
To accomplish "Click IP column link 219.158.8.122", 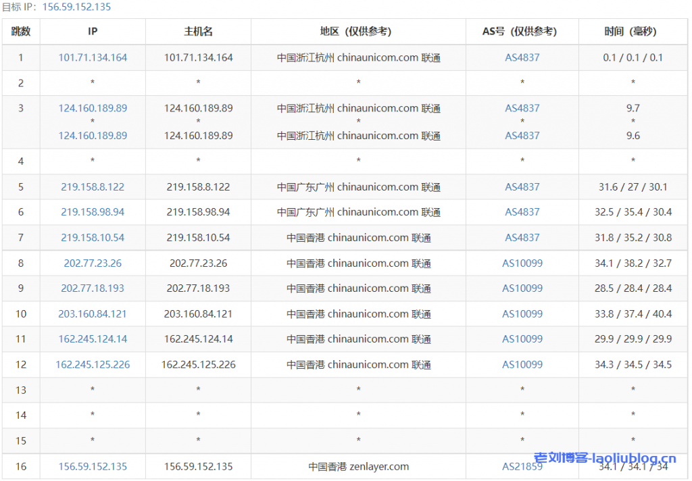I will (93, 187).
